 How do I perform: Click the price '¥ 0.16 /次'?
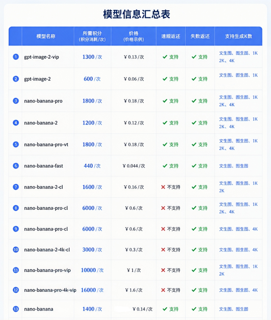(x=134, y=187)
